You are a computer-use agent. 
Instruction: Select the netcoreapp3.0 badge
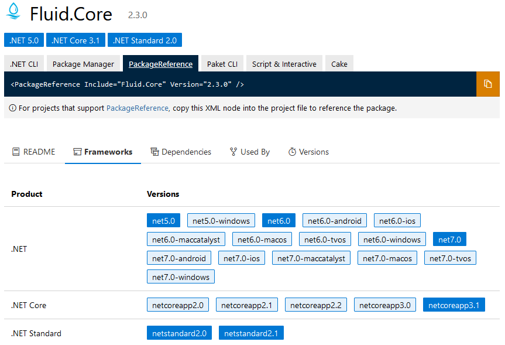coord(385,305)
